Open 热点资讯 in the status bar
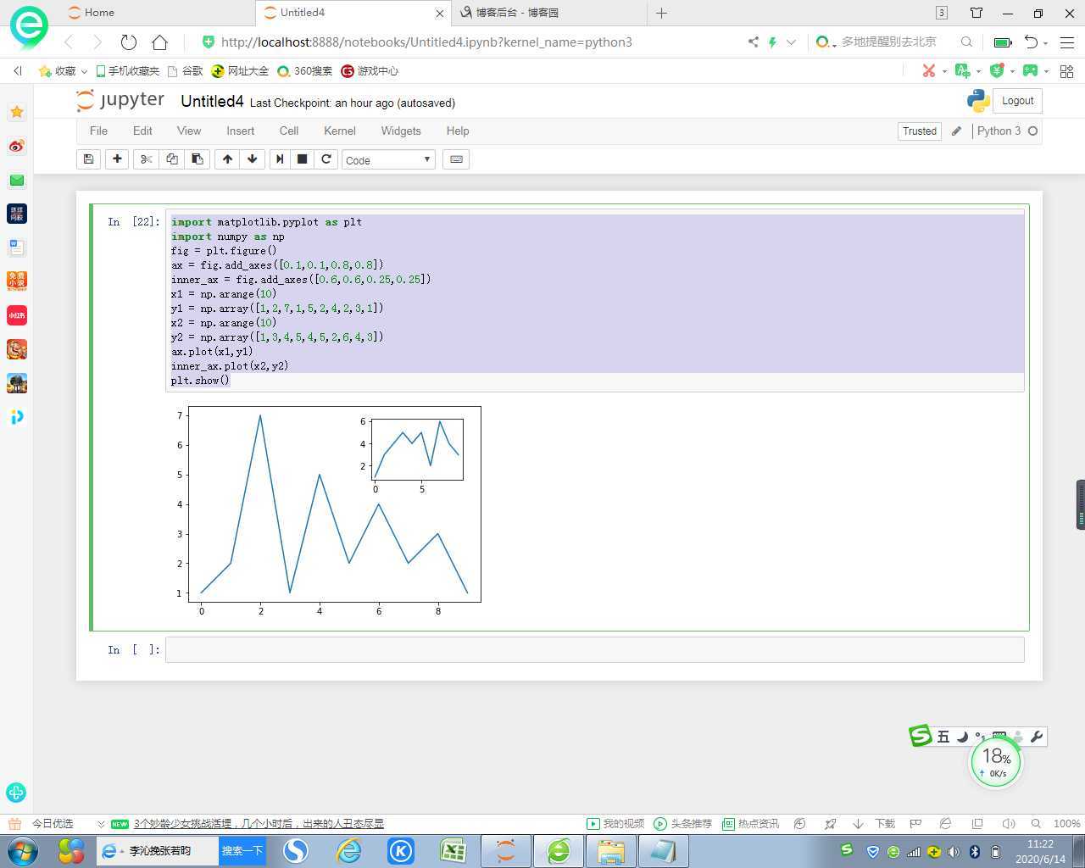Image resolution: width=1085 pixels, height=868 pixels. [x=750, y=824]
